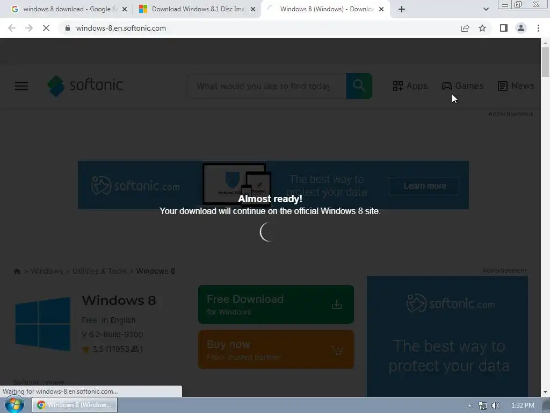Open the Softonic hamburger menu
Screen dimensions: 550x413
click(x=21, y=86)
